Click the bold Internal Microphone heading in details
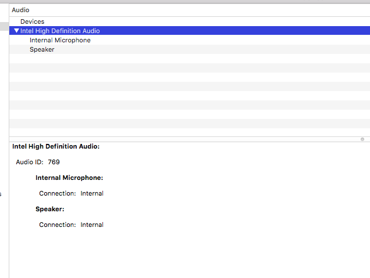 tap(69, 178)
